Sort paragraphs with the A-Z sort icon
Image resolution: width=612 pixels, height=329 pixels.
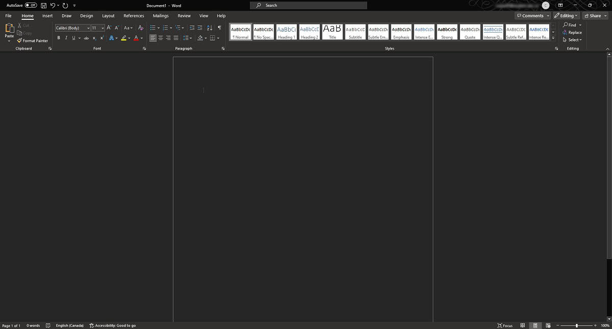click(x=210, y=28)
